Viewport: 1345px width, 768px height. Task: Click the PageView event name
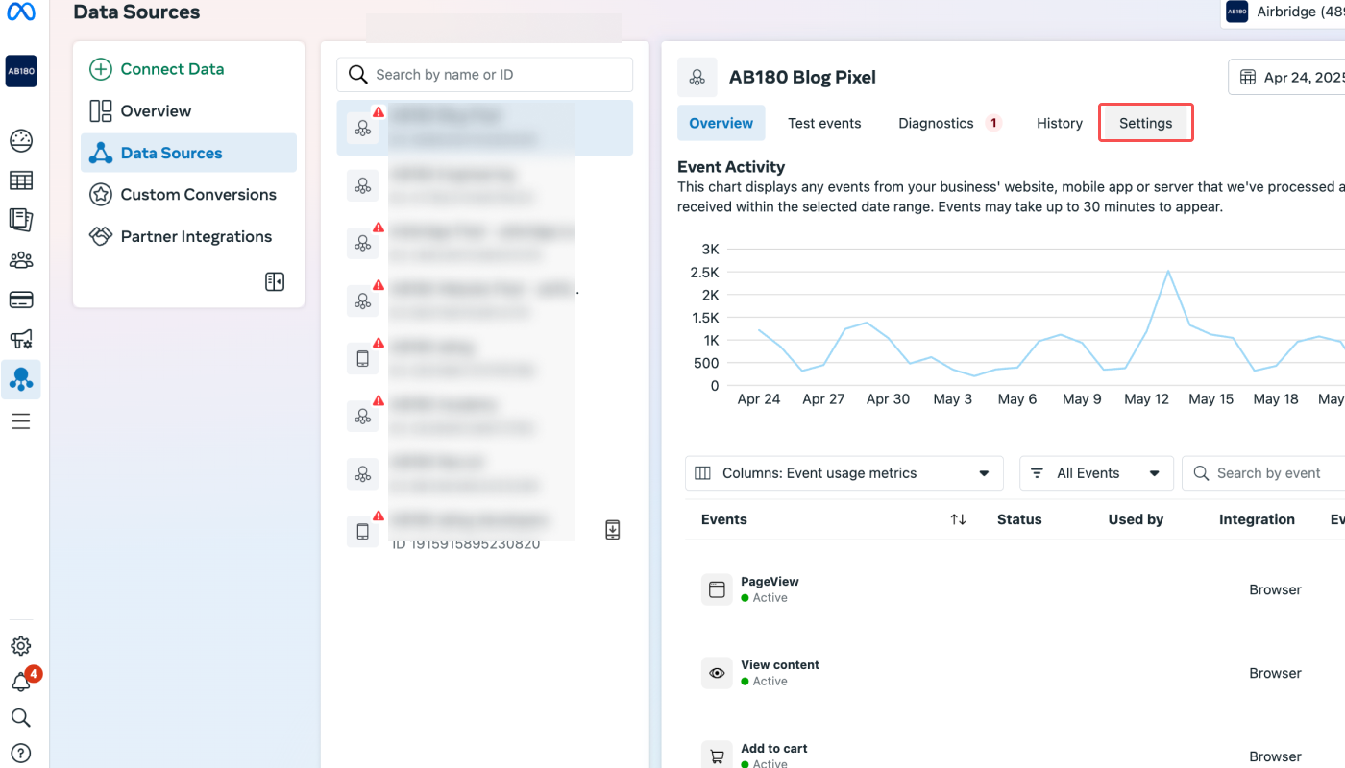tap(770, 581)
